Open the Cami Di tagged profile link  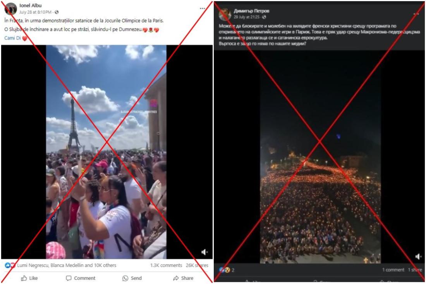tap(12, 38)
